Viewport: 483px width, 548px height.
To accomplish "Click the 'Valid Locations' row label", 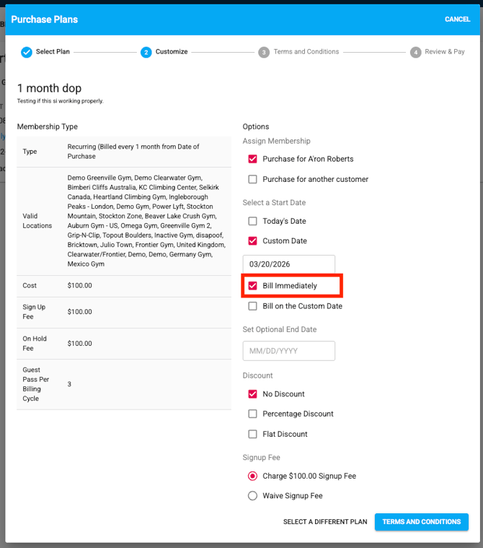I will coord(37,221).
